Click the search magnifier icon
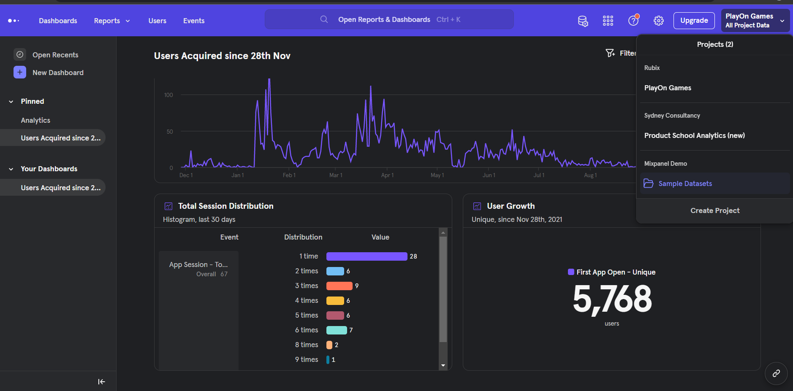The height and width of the screenshot is (391, 793). coord(324,19)
